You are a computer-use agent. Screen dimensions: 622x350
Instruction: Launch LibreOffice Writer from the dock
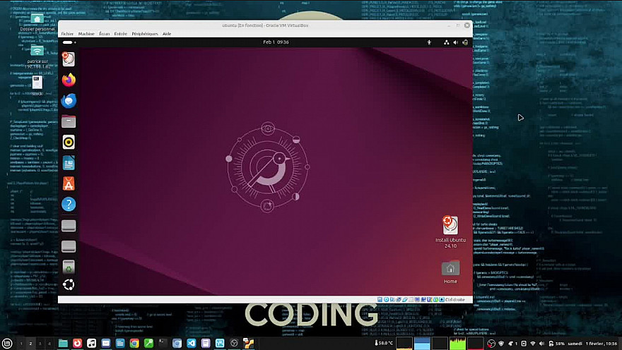pyautogui.click(x=69, y=163)
